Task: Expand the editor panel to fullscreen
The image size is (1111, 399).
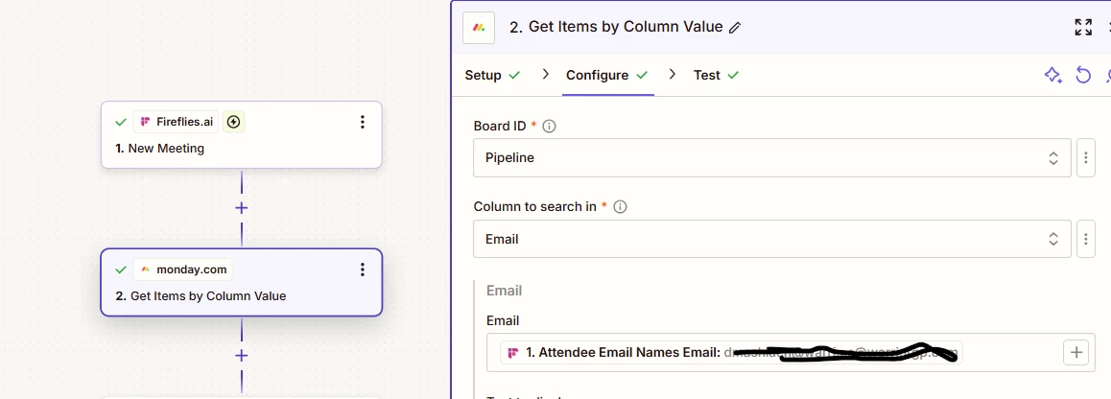Action: pos(1082,28)
